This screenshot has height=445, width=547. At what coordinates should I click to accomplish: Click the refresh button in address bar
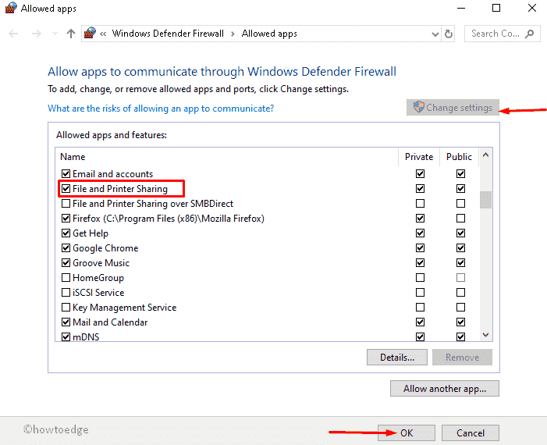point(449,34)
